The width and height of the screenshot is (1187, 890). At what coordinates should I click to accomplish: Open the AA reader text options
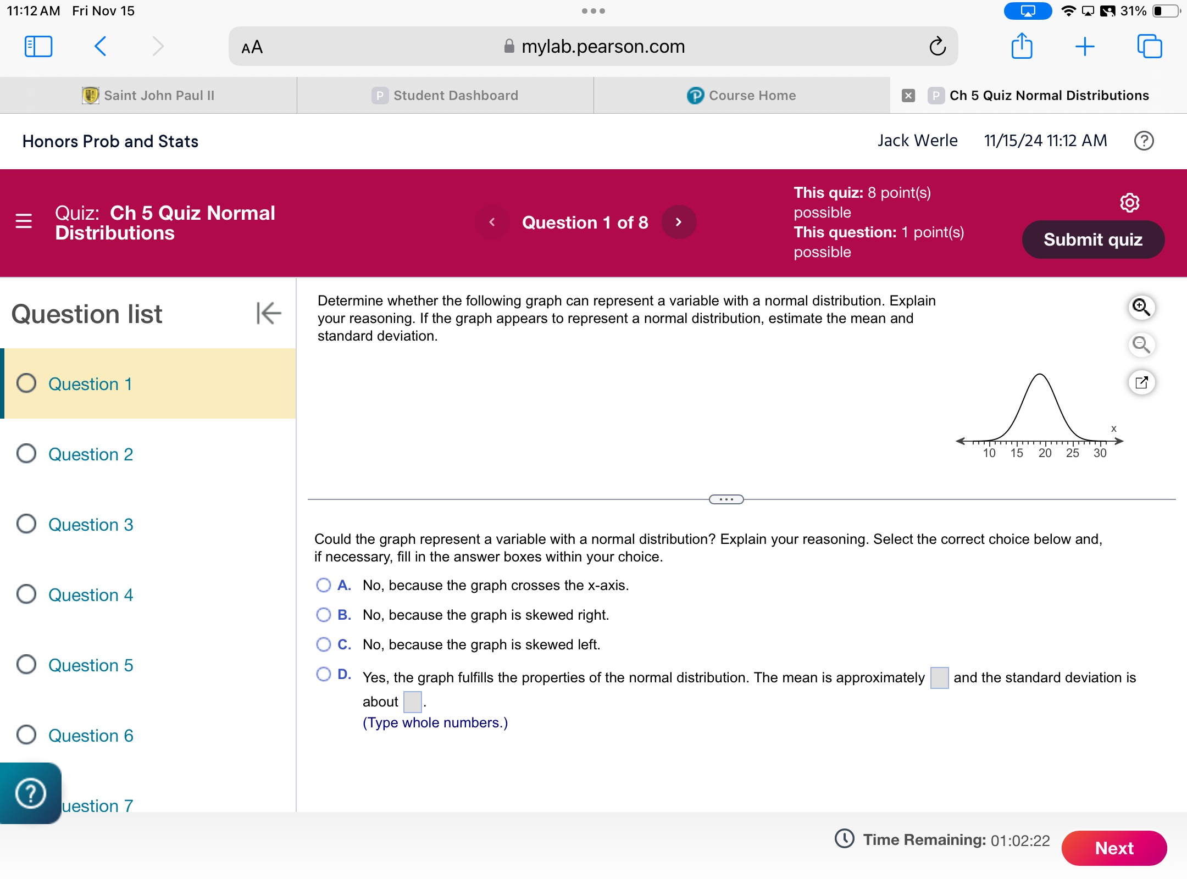point(252,47)
